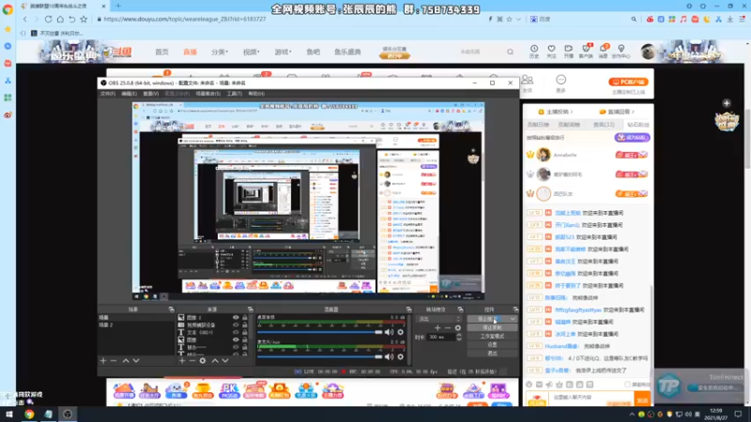This screenshot has width=751, height=422.
Task: Adjust the desktop audio volume slider
Action: [x=320, y=332]
